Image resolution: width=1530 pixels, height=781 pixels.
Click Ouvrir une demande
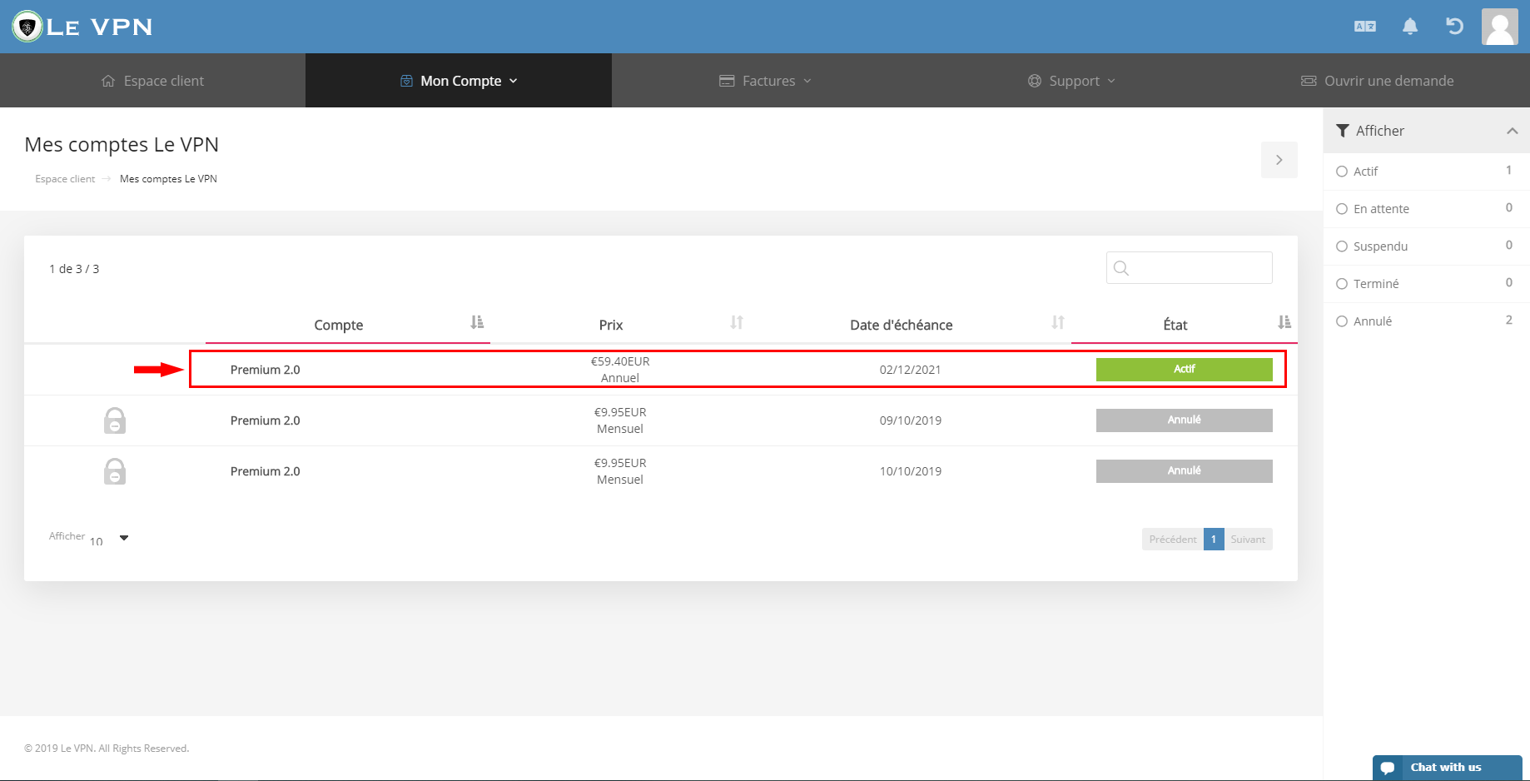1378,81
